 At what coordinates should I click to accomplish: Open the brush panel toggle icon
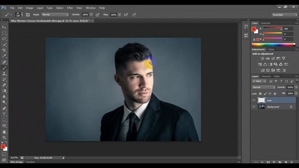[x=28, y=14]
